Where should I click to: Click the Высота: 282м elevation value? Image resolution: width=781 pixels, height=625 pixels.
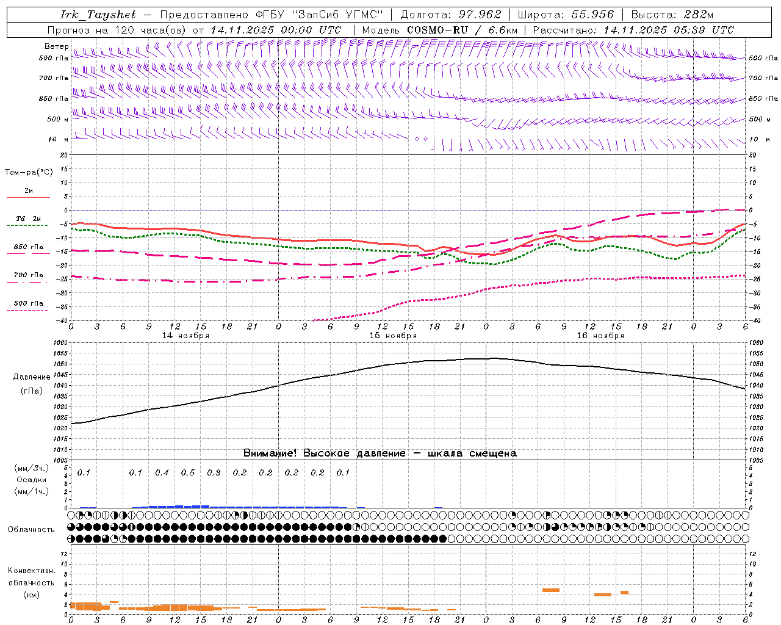[672, 15]
